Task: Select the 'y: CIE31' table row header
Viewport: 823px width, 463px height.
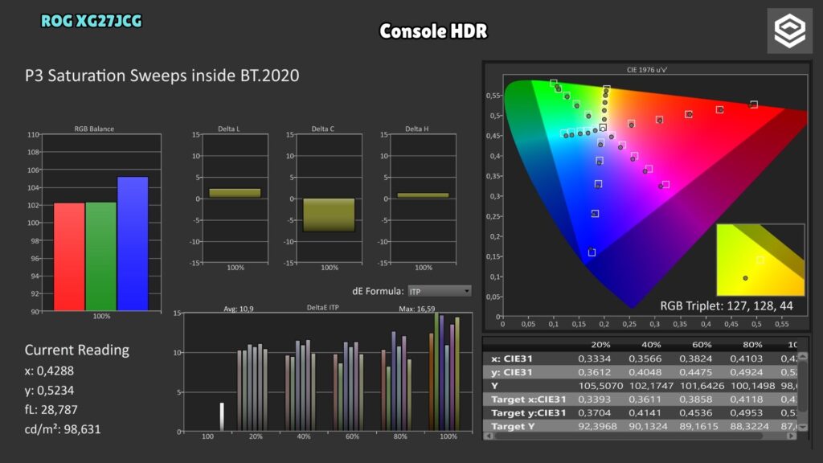Action: [512, 372]
